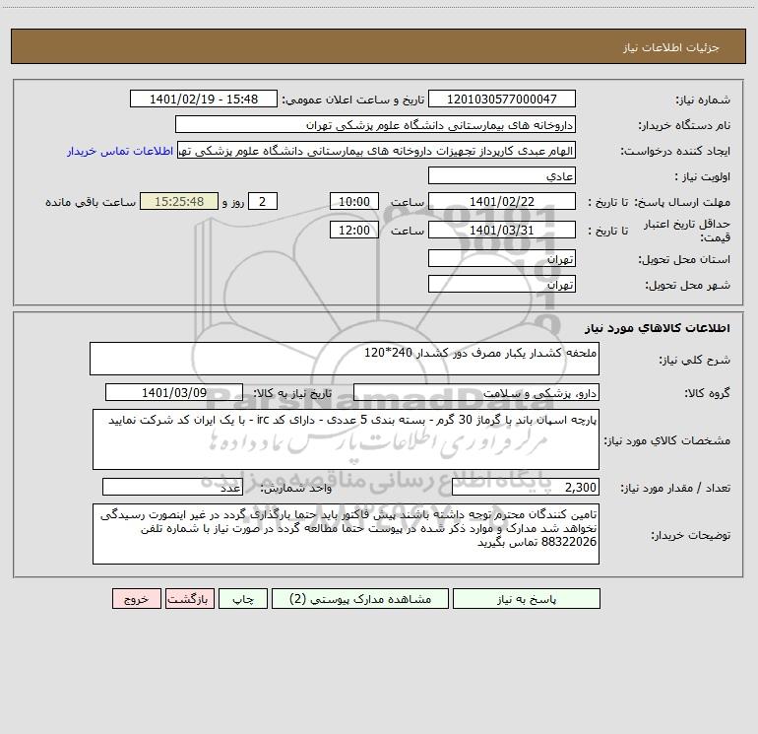Click the 'چاپ' print button
The height and width of the screenshot is (734, 758).
pos(243,598)
